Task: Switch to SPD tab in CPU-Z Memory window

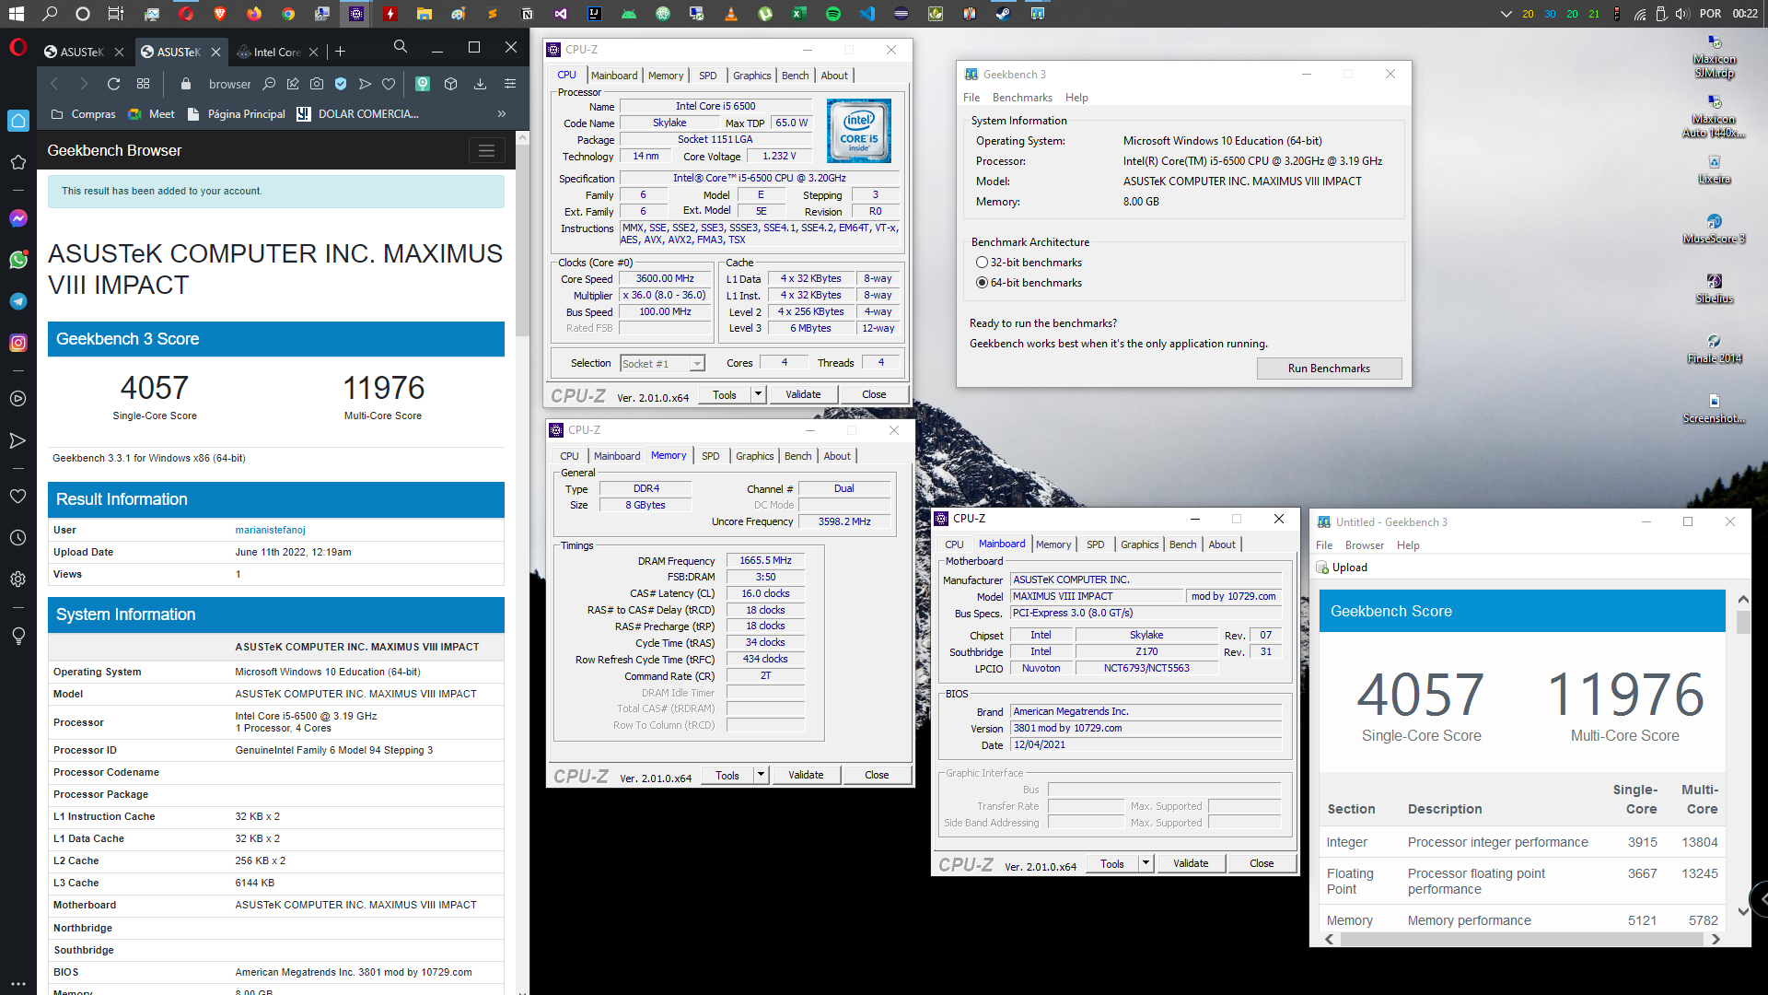Action: [x=711, y=456]
